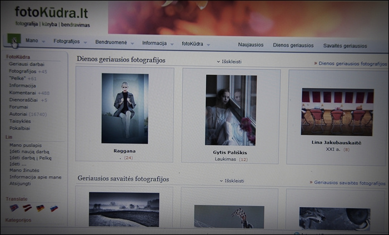
Task: Click the fotoKūdra.lt site logo
Action: pos(52,13)
